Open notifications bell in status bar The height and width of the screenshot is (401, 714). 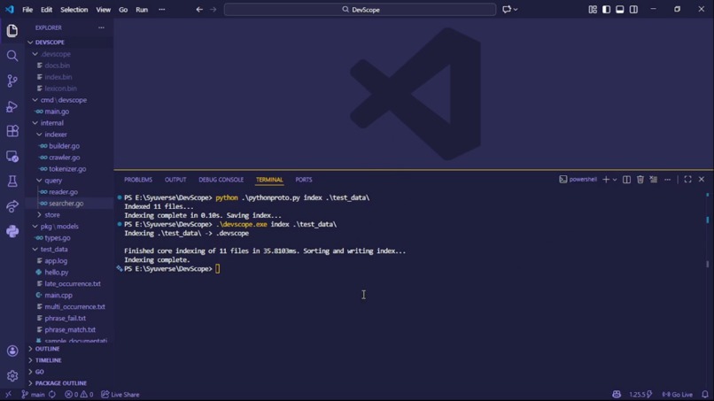coord(705,395)
